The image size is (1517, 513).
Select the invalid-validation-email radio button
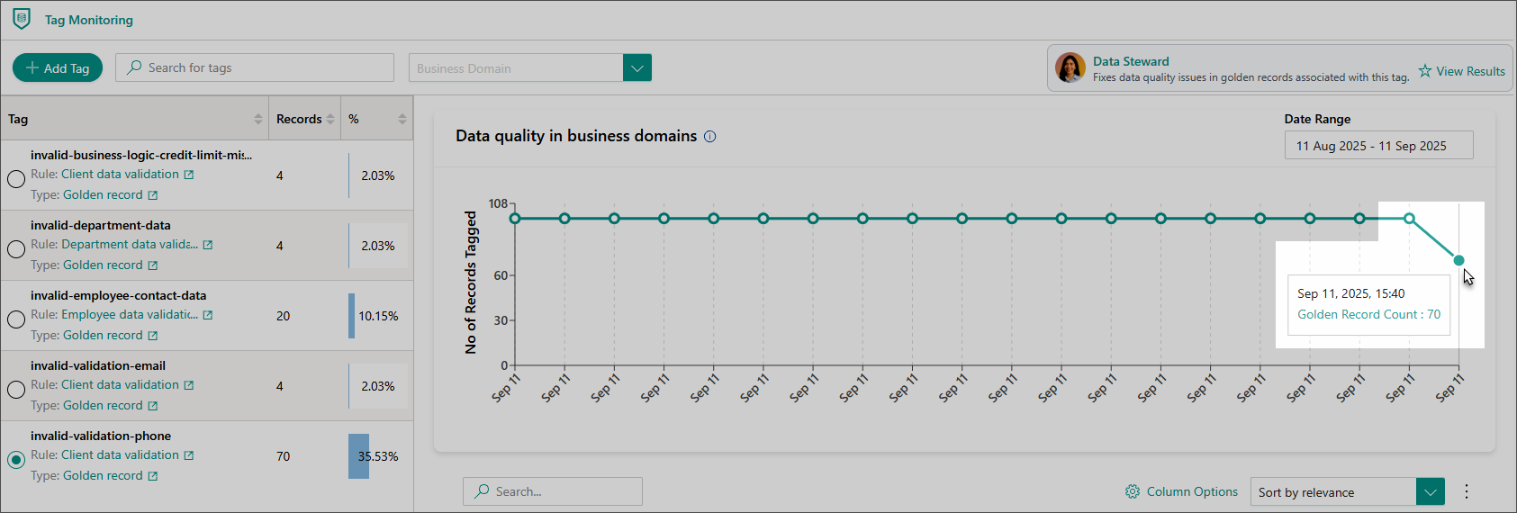pyautogui.click(x=16, y=390)
